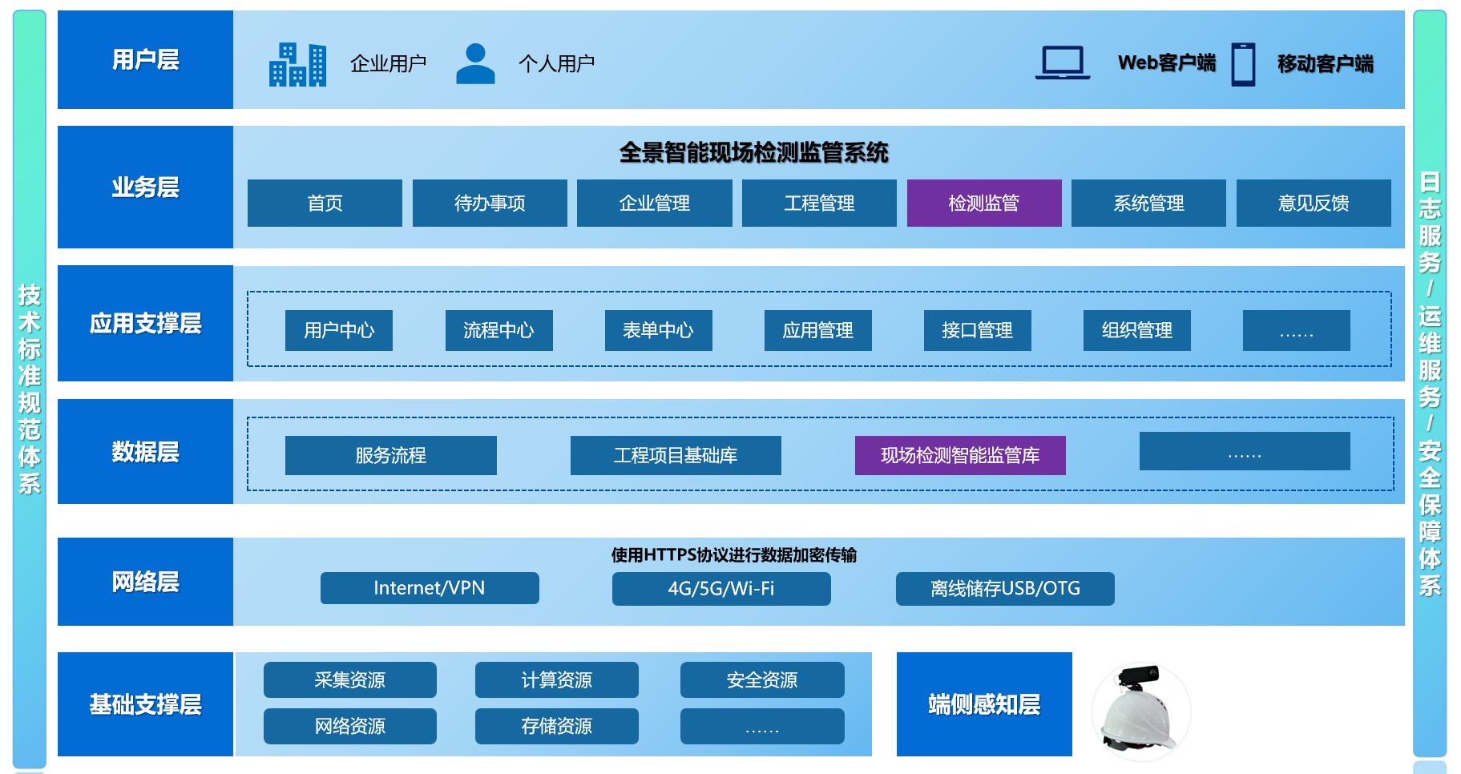Screen dimensions: 1461x774
Task: Select the purple 检测监管 module
Action: [x=983, y=204]
